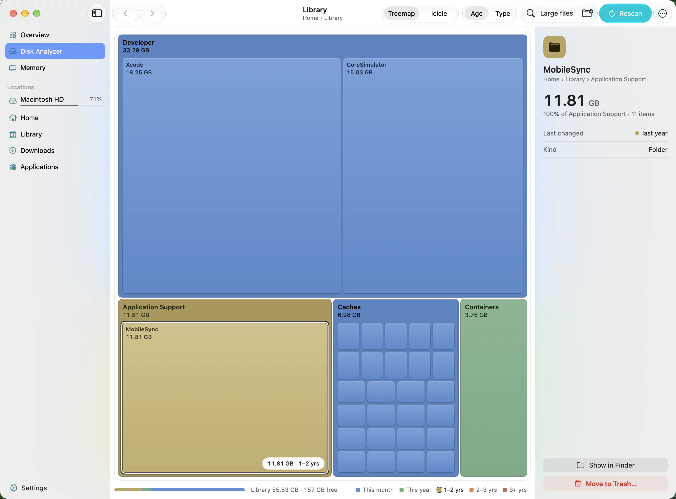676x499 pixels.
Task: Color blocks by Type
Action: pos(503,13)
